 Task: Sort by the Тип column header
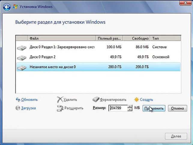click(x=166, y=38)
